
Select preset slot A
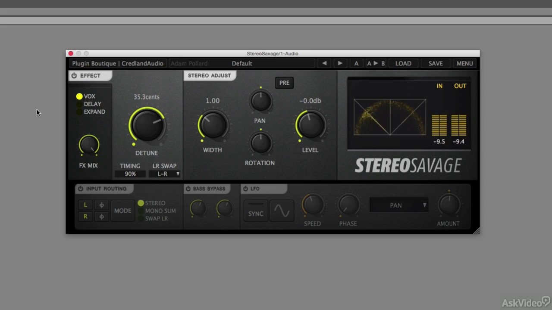pyautogui.click(x=356, y=63)
